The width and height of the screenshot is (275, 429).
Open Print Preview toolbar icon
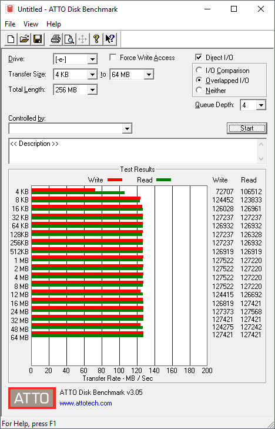[69, 39]
